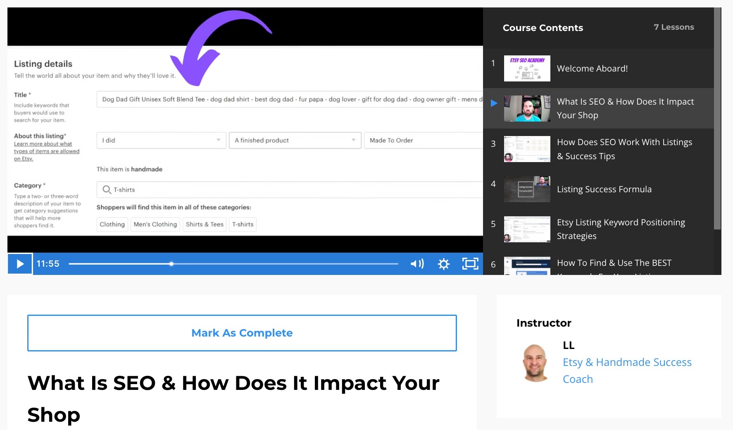The width and height of the screenshot is (733, 430).
Task: Click the 'Instructor' heading
Action: 544,323
